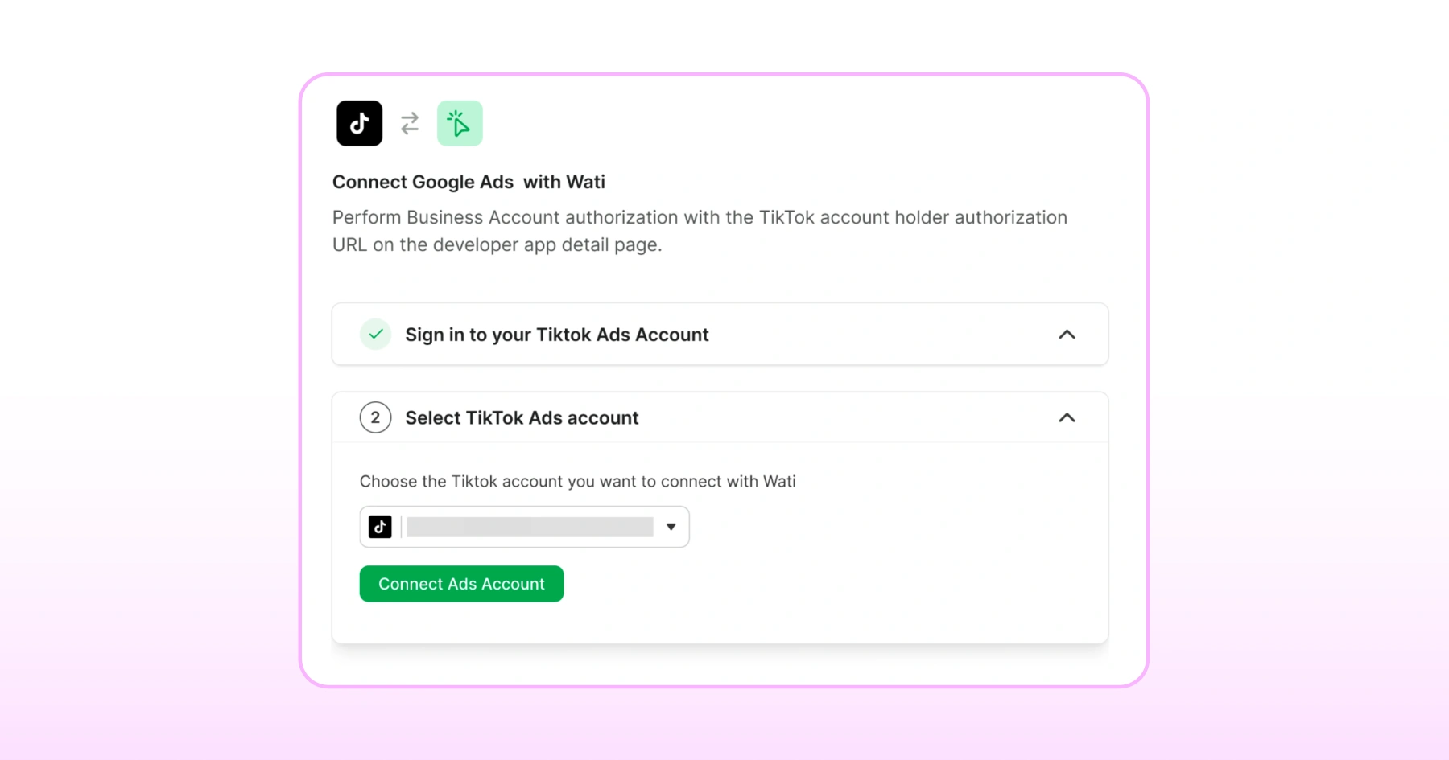Viewport: 1449px width, 760px height.
Task: Click the TikTok logo icon at top
Action: (359, 123)
